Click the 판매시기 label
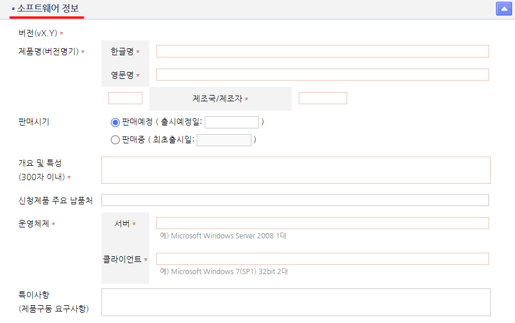The image size is (515, 323). click(33, 122)
